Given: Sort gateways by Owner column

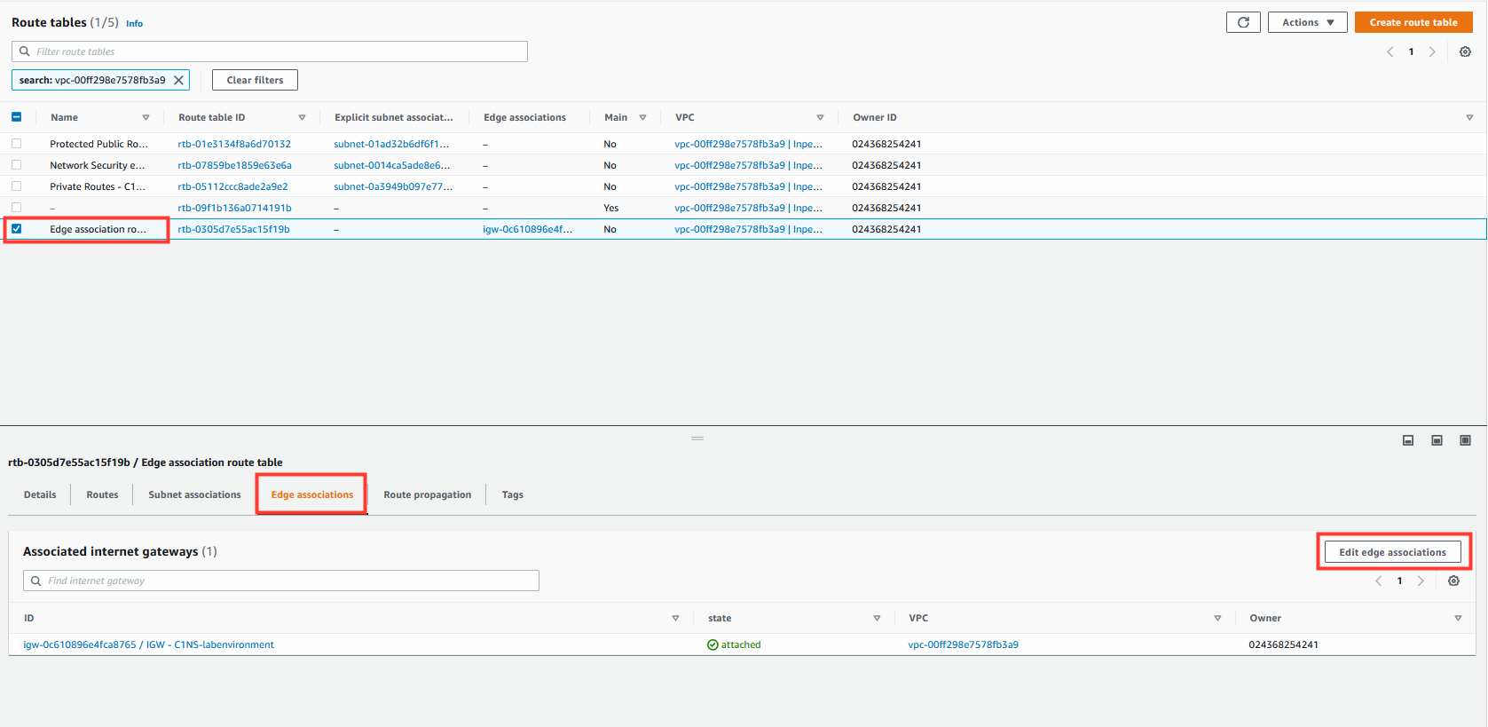Looking at the screenshot, I should (1458, 618).
